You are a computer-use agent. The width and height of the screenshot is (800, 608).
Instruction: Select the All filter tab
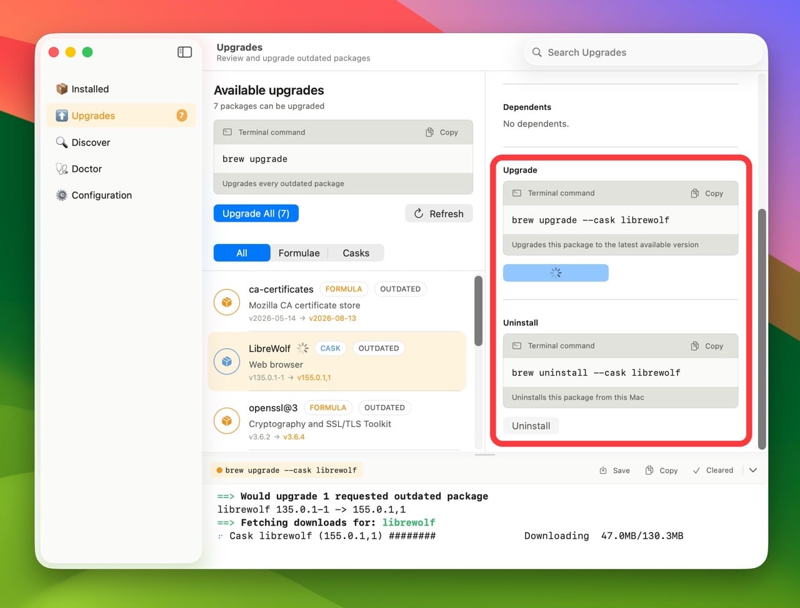click(242, 253)
